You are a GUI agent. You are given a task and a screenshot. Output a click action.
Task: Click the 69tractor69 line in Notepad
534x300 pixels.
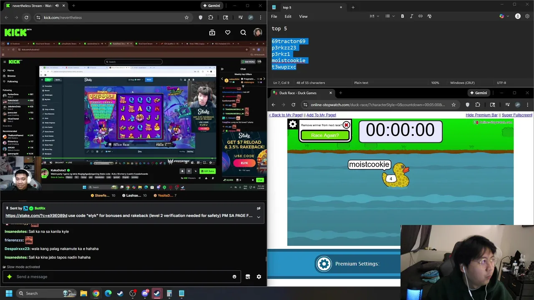pos(288,41)
